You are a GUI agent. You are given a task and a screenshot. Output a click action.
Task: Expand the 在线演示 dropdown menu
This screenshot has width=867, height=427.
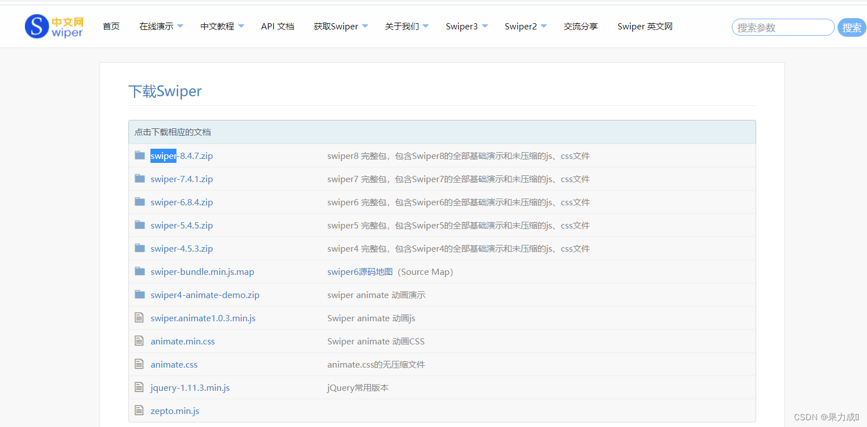[x=161, y=26]
